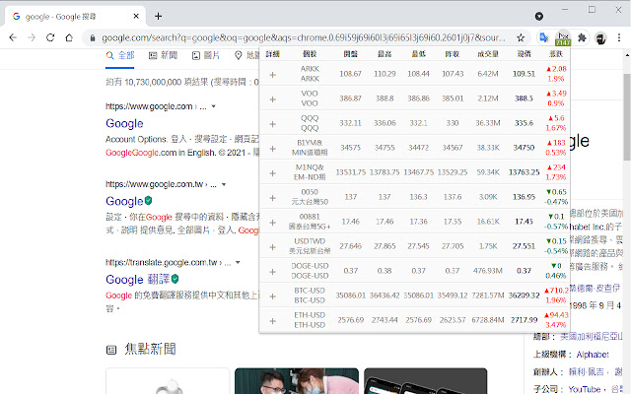The image size is (631, 394).
Task: Click the green shield beside Google 翻譯
Action: (x=175, y=278)
